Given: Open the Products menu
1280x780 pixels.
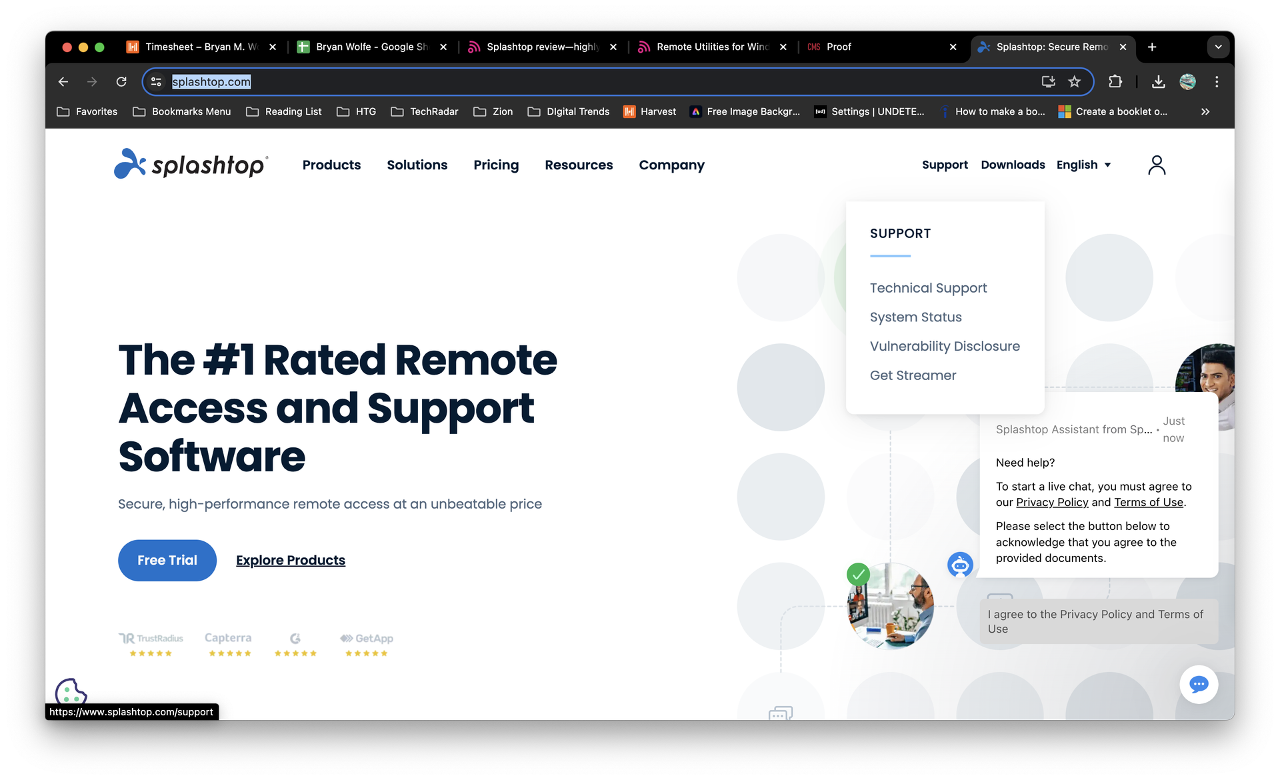Looking at the screenshot, I should [x=331, y=165].
